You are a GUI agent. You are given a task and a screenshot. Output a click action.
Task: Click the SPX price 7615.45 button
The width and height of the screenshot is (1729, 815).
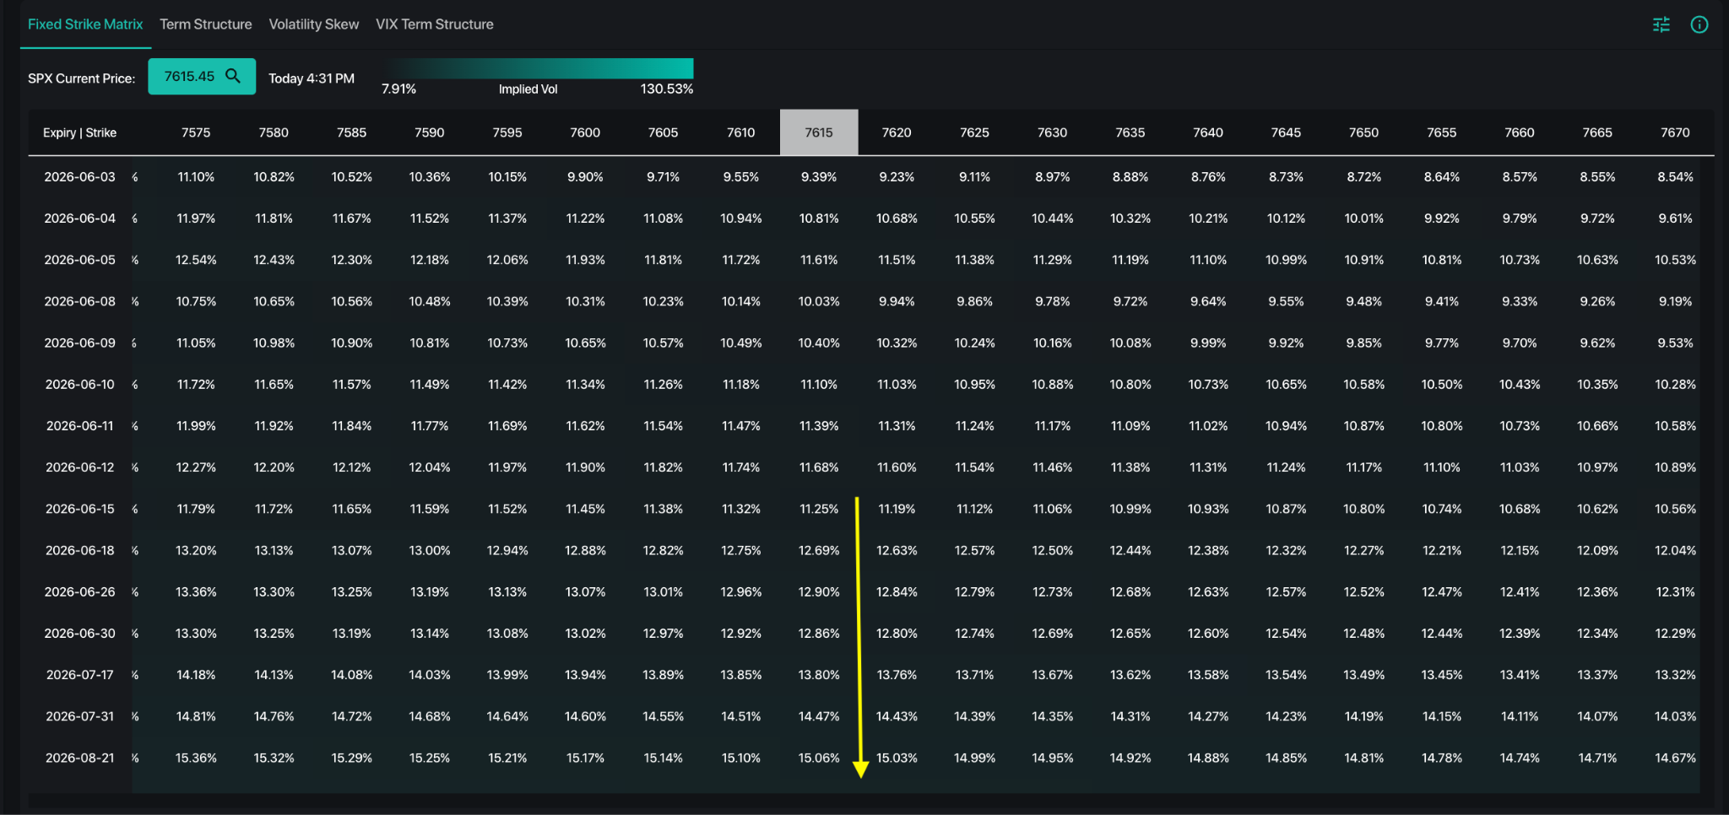pos(202,77)
